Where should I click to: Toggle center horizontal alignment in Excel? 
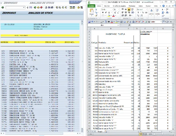pos(126,13)
